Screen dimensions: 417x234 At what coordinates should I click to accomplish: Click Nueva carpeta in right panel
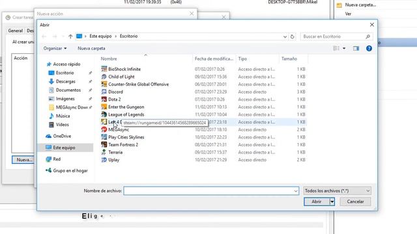coord(360,5)
